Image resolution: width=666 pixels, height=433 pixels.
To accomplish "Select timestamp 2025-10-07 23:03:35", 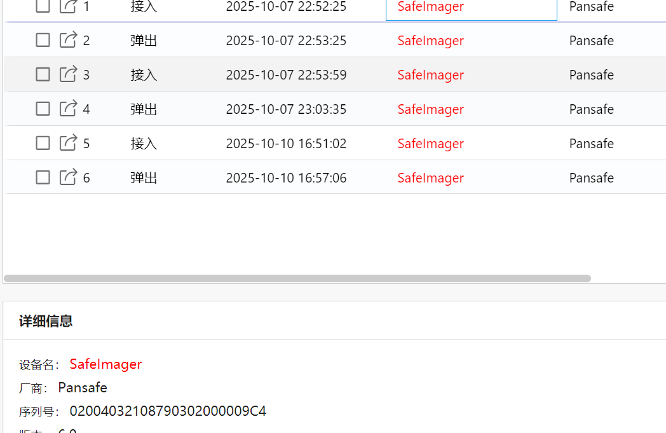I will click(x=286, y=109).
